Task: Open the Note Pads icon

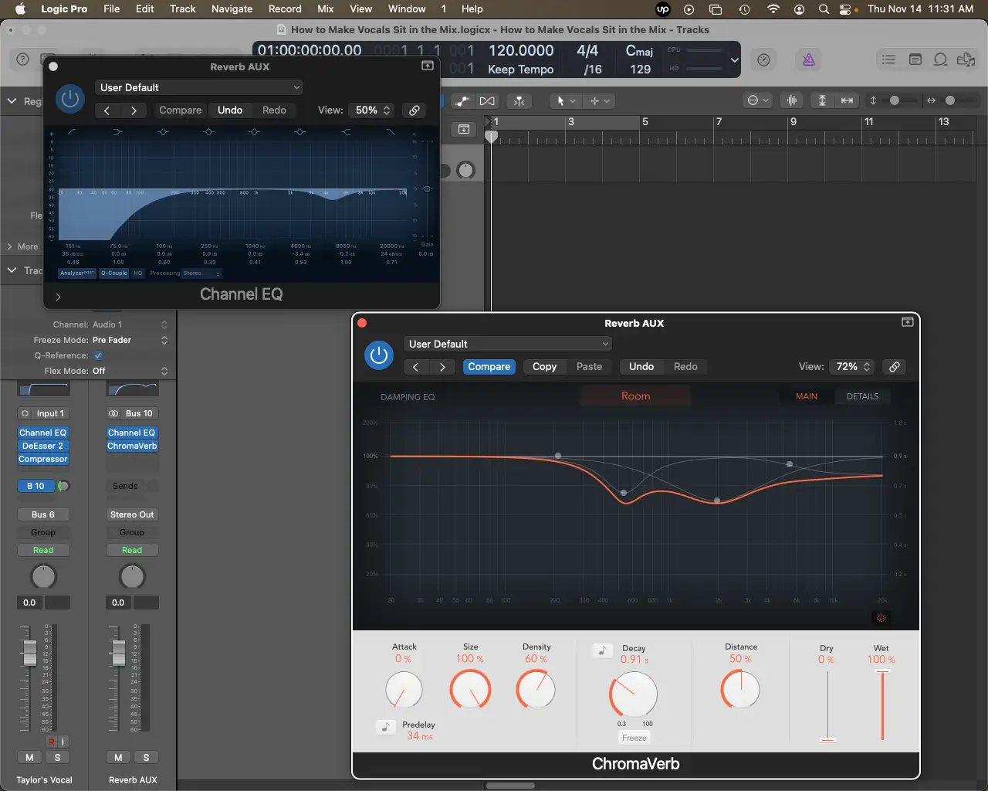Action: point(915,59)
